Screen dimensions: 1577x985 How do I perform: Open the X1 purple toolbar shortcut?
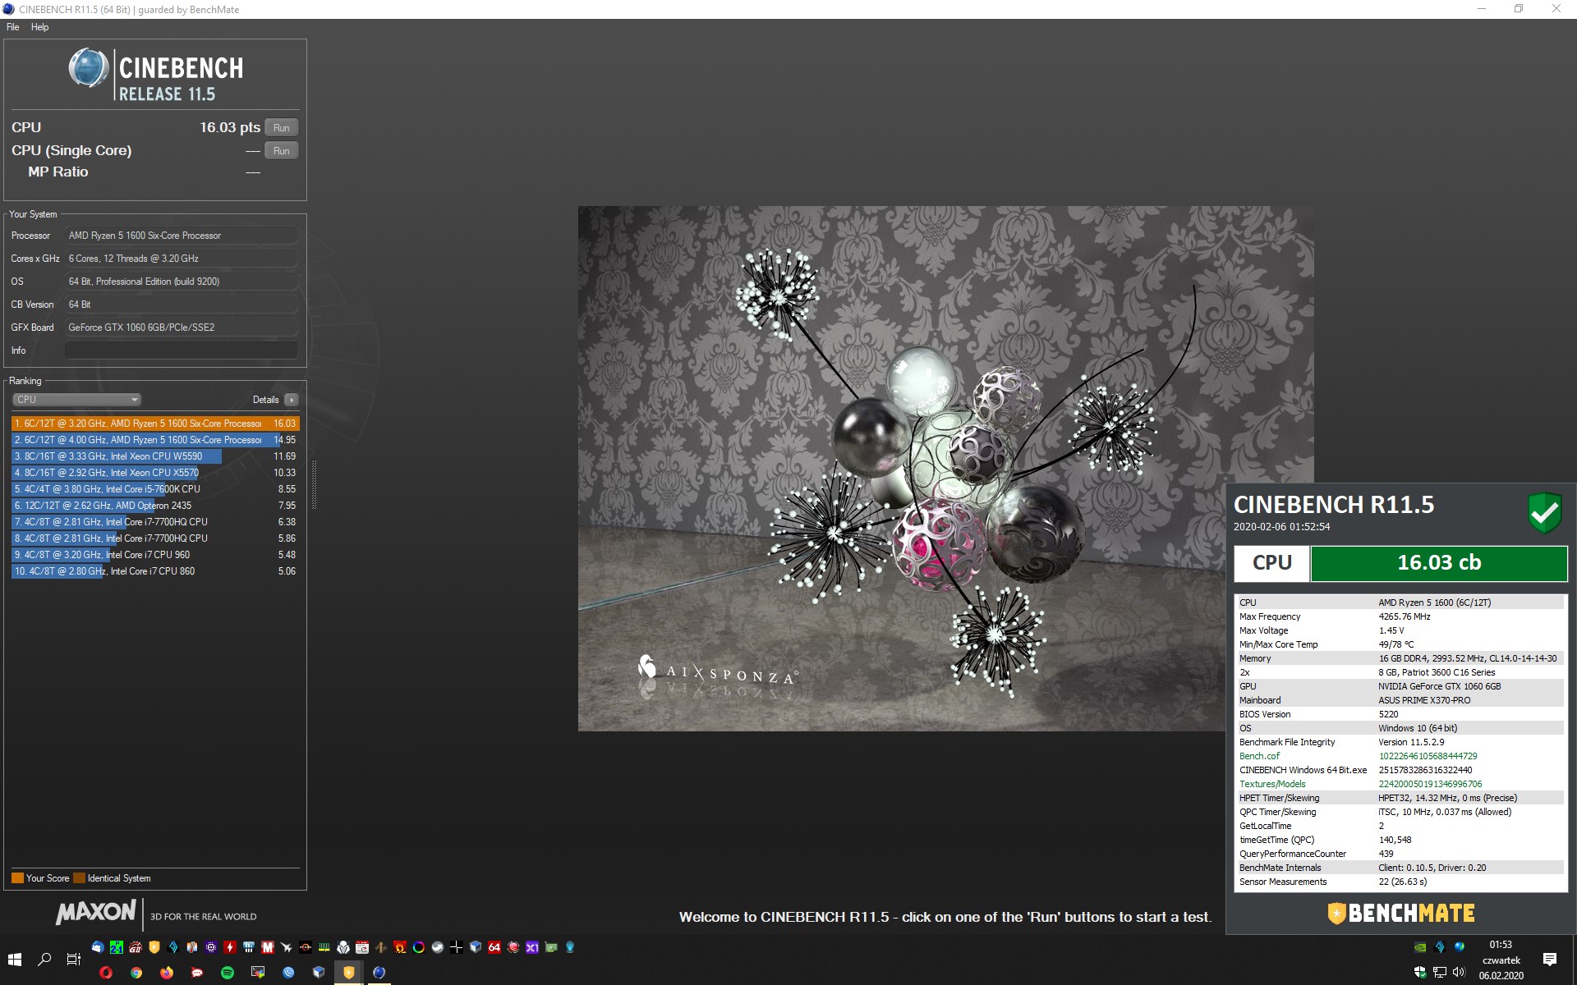(x=532, y=947)
